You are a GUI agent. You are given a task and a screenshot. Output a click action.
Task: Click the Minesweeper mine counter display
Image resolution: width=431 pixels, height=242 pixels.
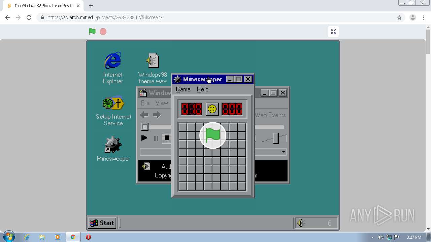click(192, 109)
